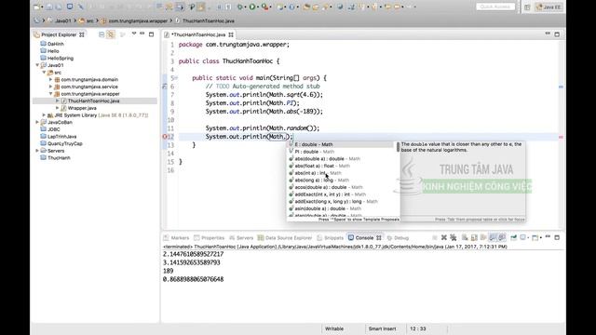Open the Data Source Explorer tab
The width and height of the screenshot is (596, 335).
(285, 238)
